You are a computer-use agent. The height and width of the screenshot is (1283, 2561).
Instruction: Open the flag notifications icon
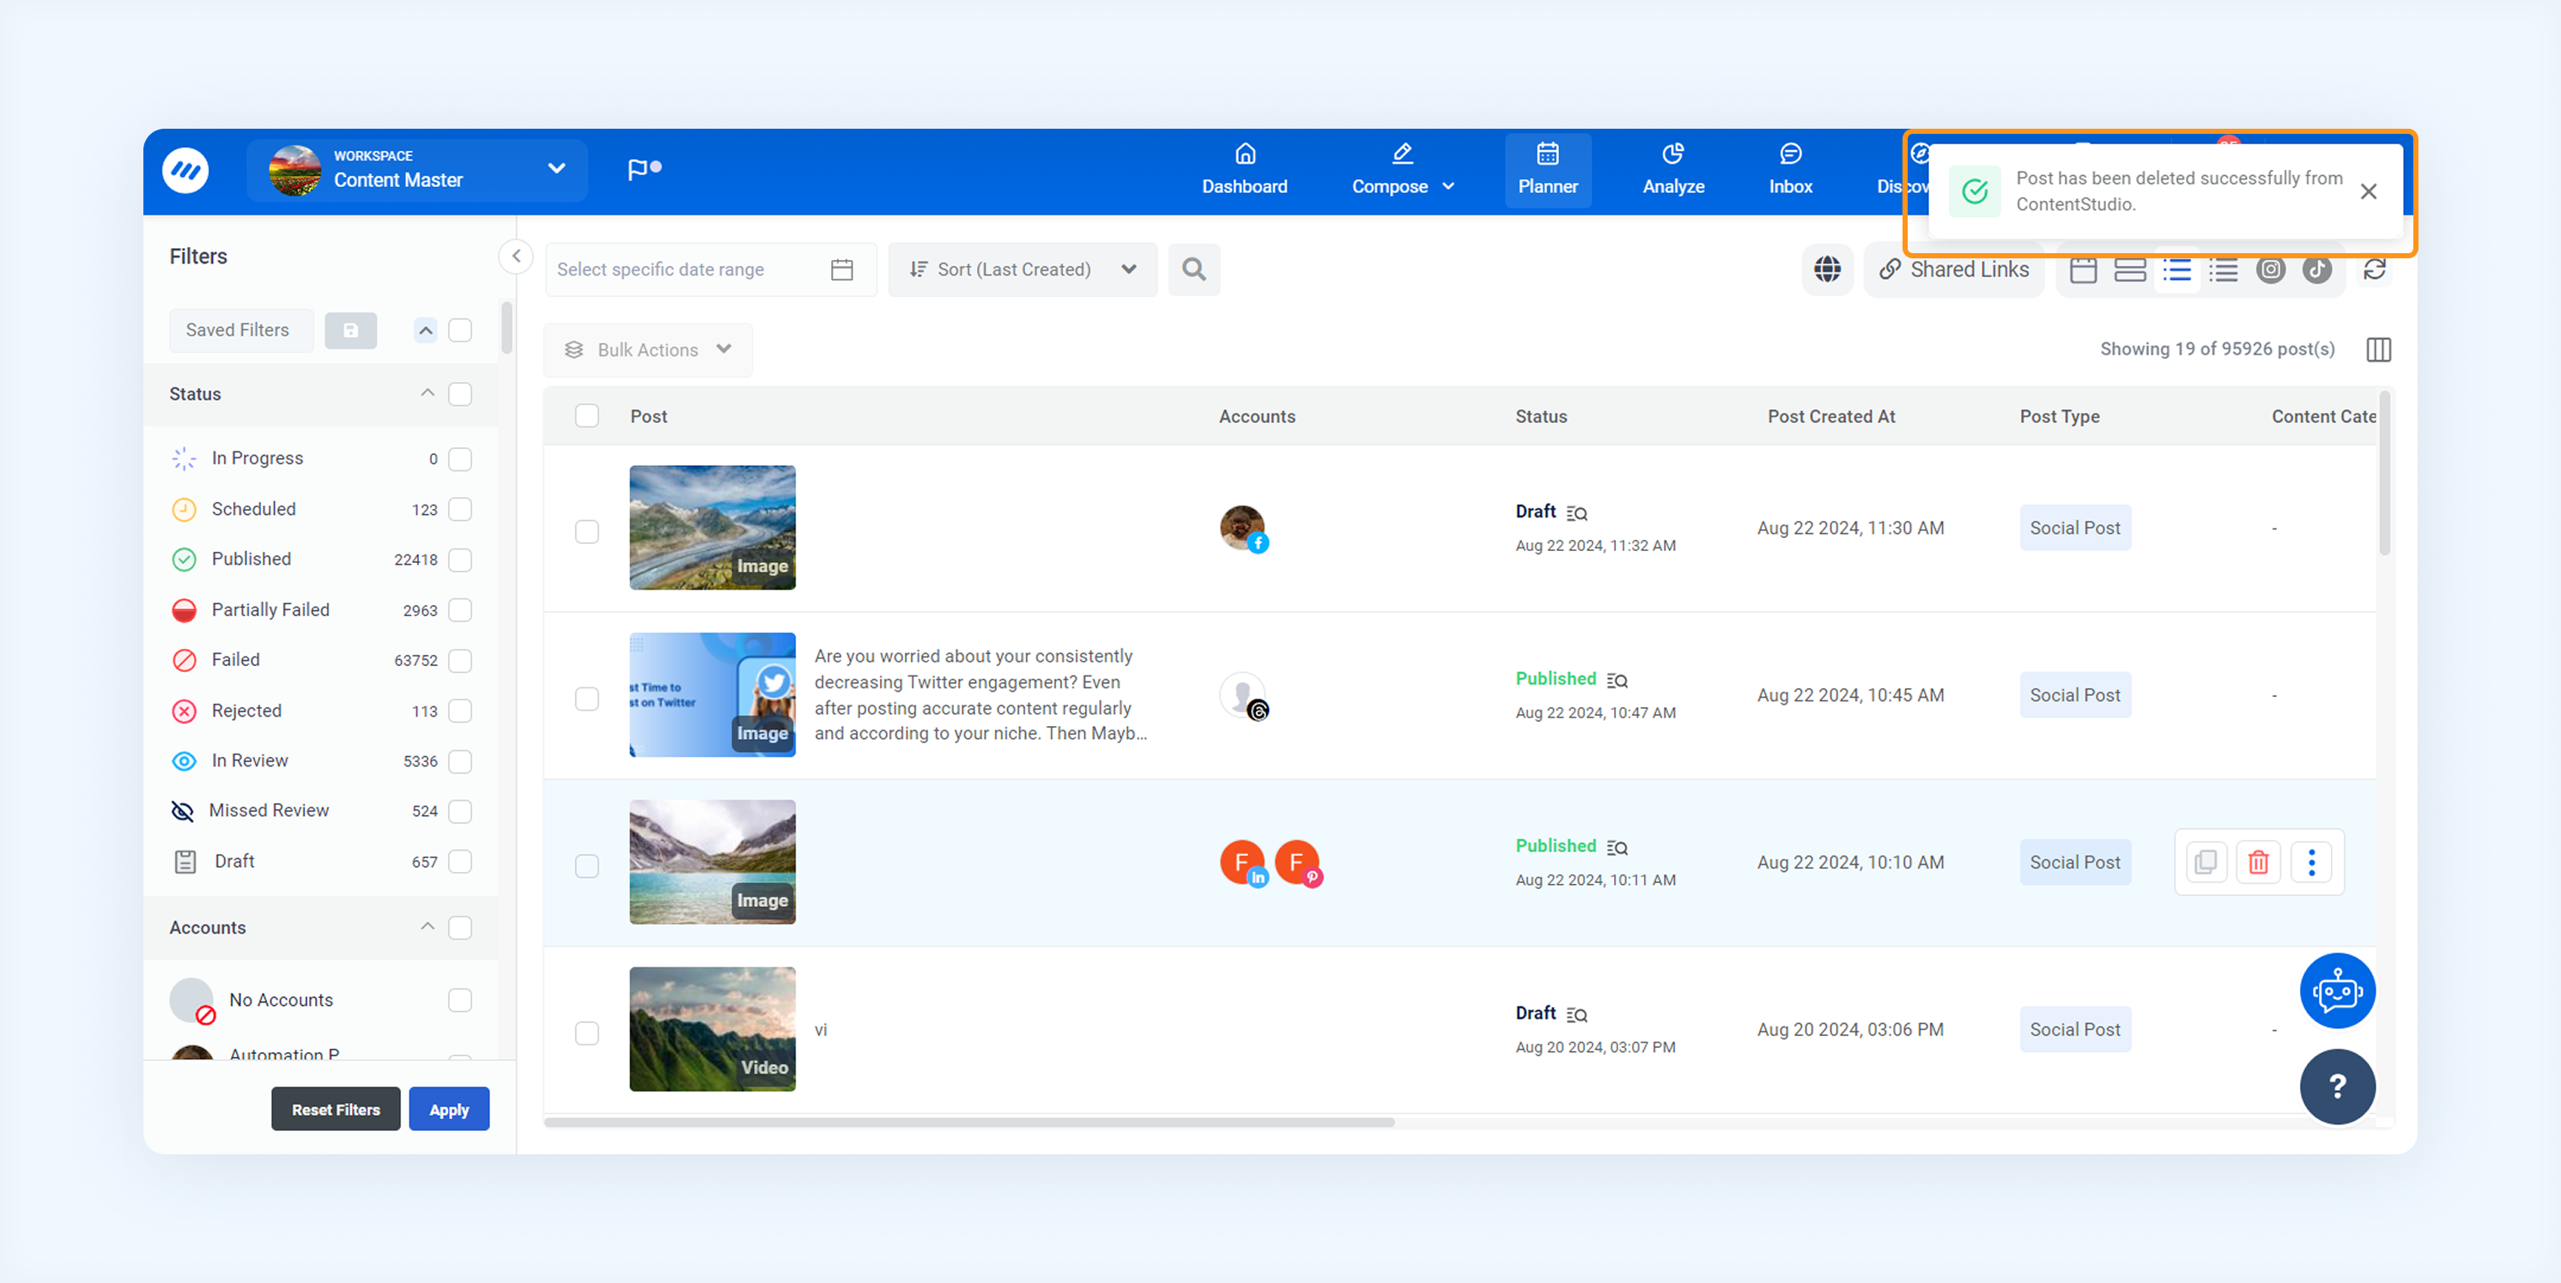tap(643, 170)
